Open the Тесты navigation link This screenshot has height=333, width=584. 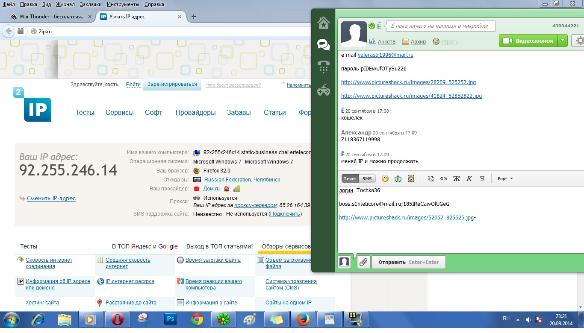coord(85,113)
